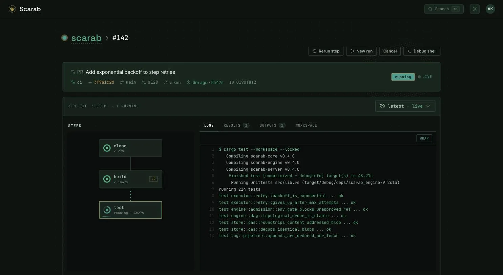Click the Scarab beetle logo icon
503x275 pixels.
point(12,9)
